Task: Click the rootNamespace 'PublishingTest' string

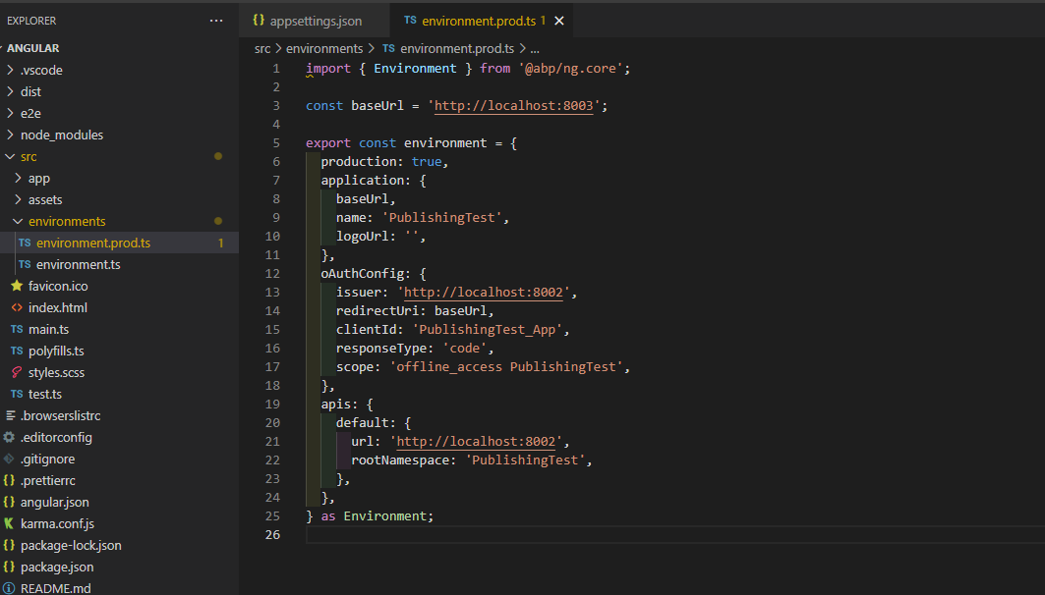Action: coord(525,460)
